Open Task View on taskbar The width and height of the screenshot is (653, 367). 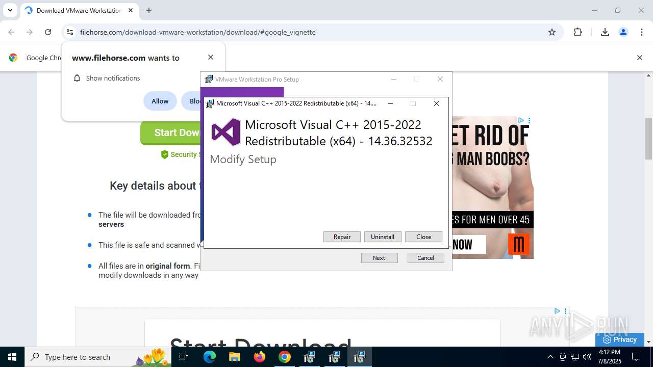(184, 357)
